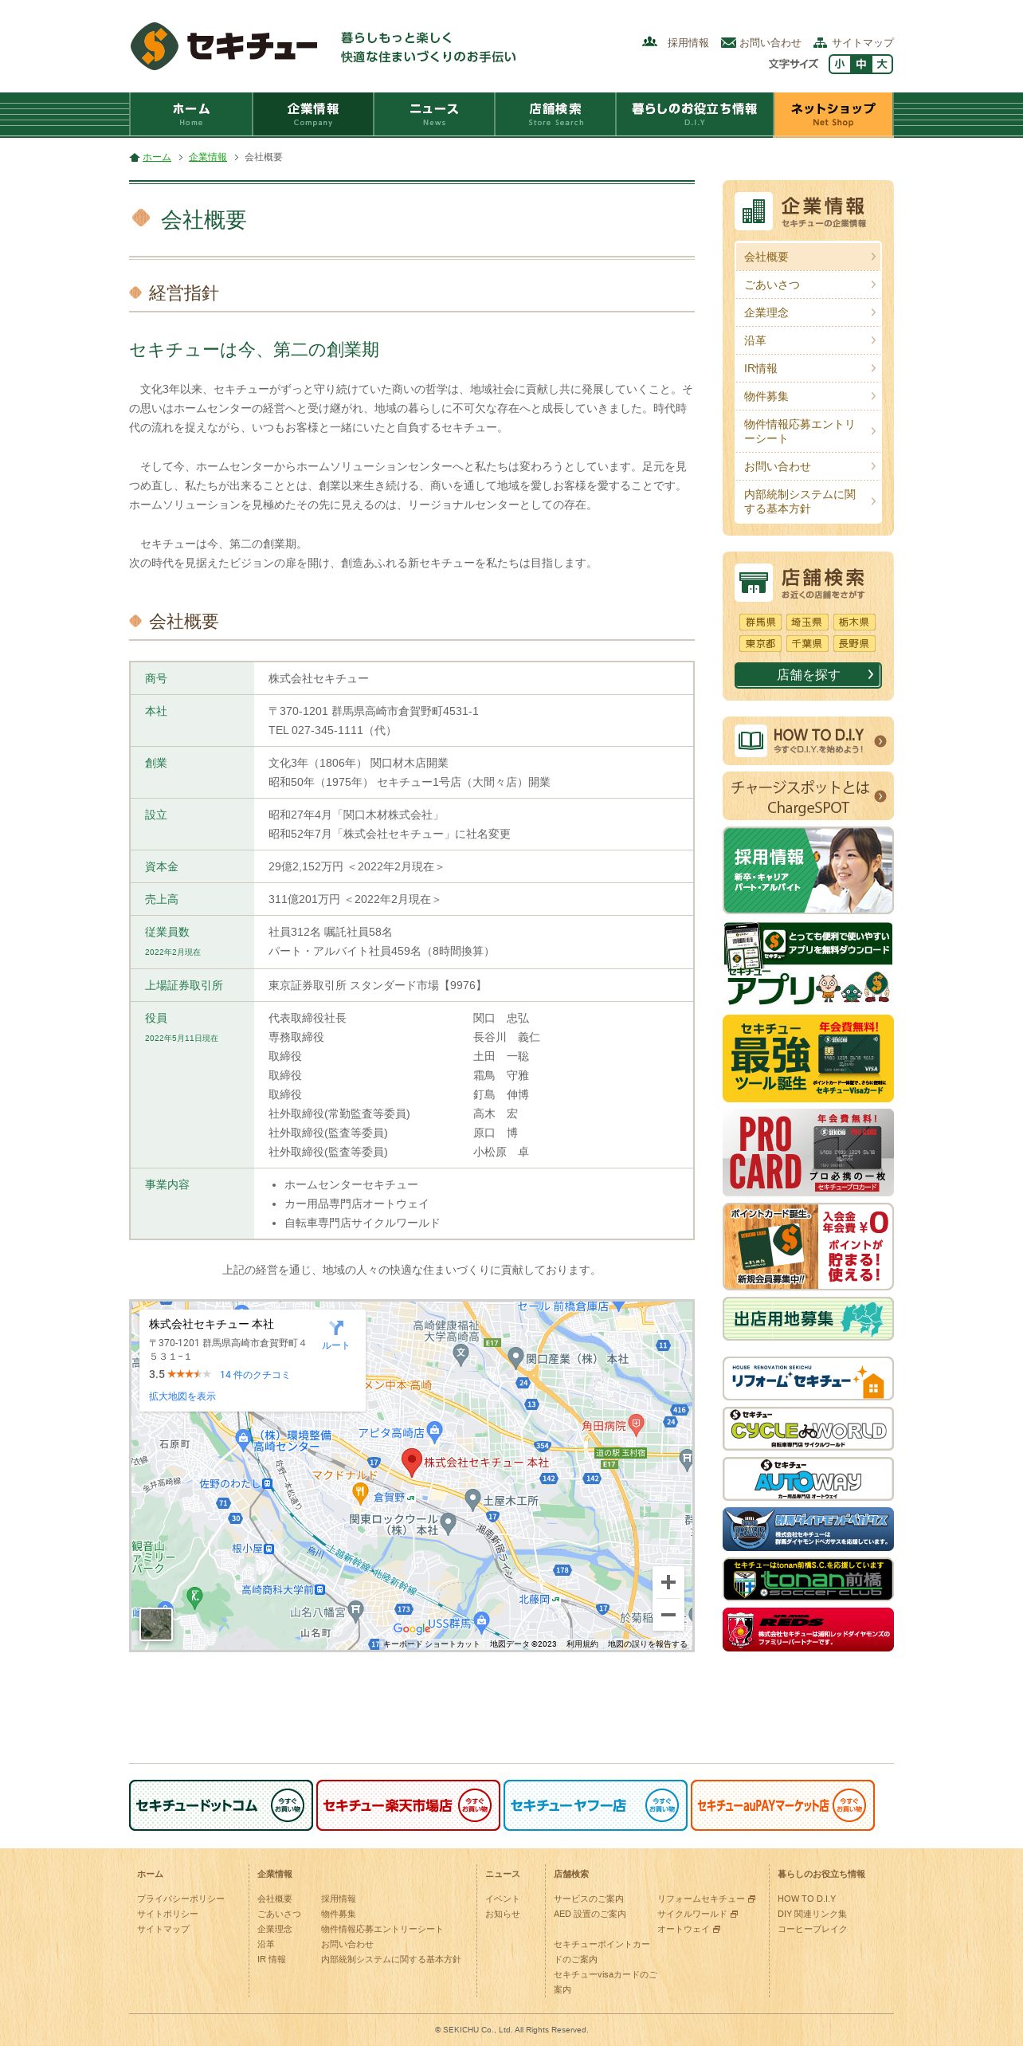
Task: Open セキチュー楽天市場店 shop button
Action: 408,1804
